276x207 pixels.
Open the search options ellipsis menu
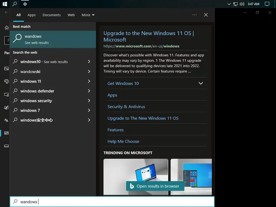(195, 15)
